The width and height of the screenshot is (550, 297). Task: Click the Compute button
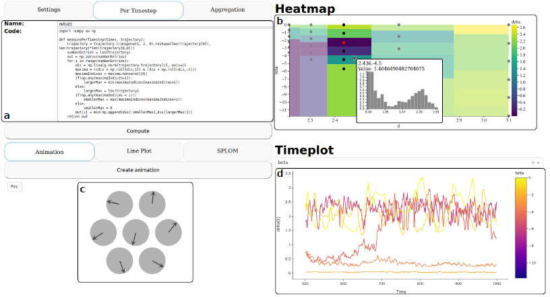click(137, 131)
